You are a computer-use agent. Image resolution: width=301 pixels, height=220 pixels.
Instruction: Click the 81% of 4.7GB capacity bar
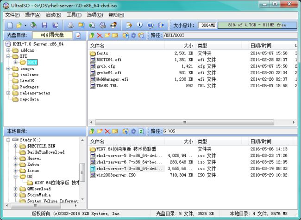click(257, 25)
